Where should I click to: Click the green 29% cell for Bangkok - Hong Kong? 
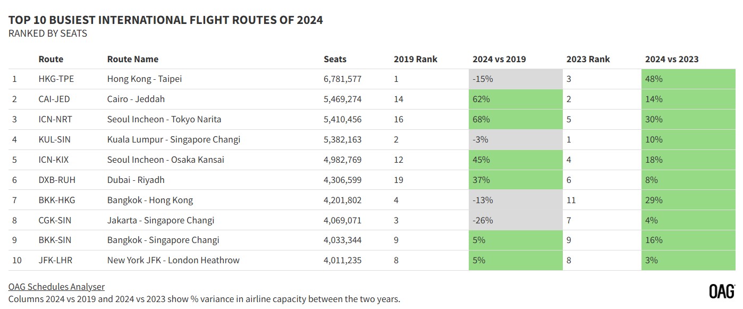(687, 200)
